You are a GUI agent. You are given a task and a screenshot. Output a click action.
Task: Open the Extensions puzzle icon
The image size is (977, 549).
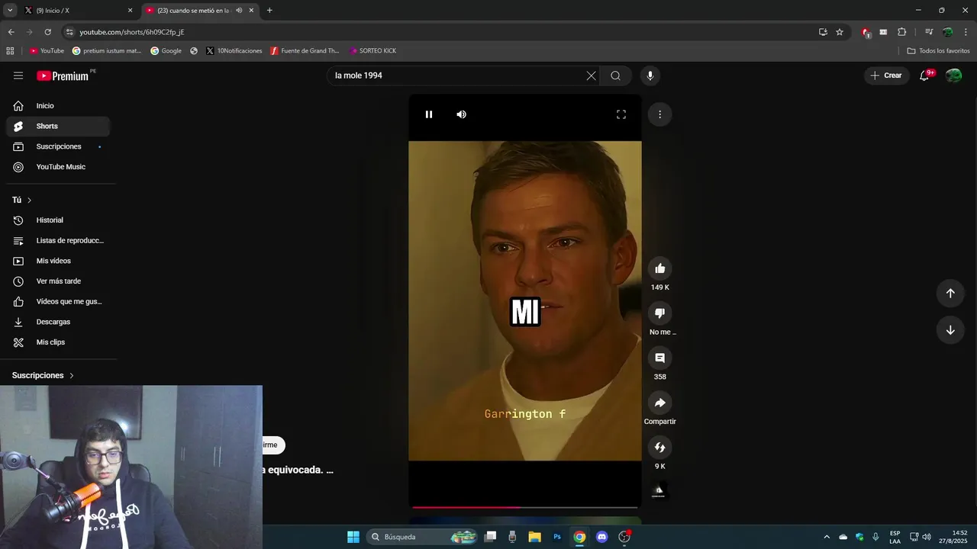click(x=902, y=32)
